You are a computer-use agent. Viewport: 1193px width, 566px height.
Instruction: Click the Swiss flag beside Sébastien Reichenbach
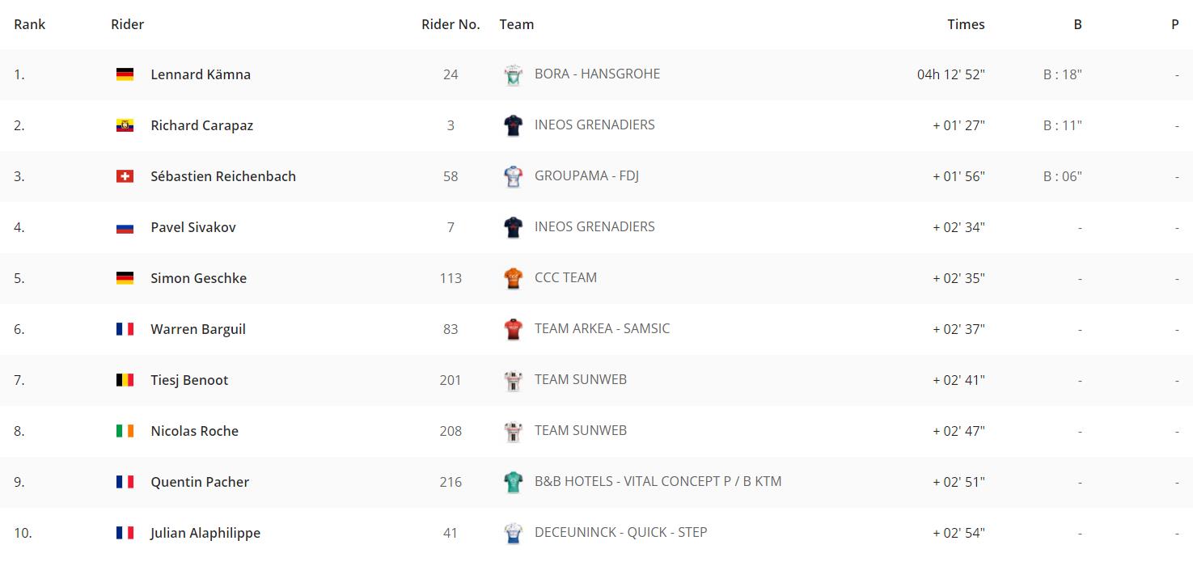point(125,176)
